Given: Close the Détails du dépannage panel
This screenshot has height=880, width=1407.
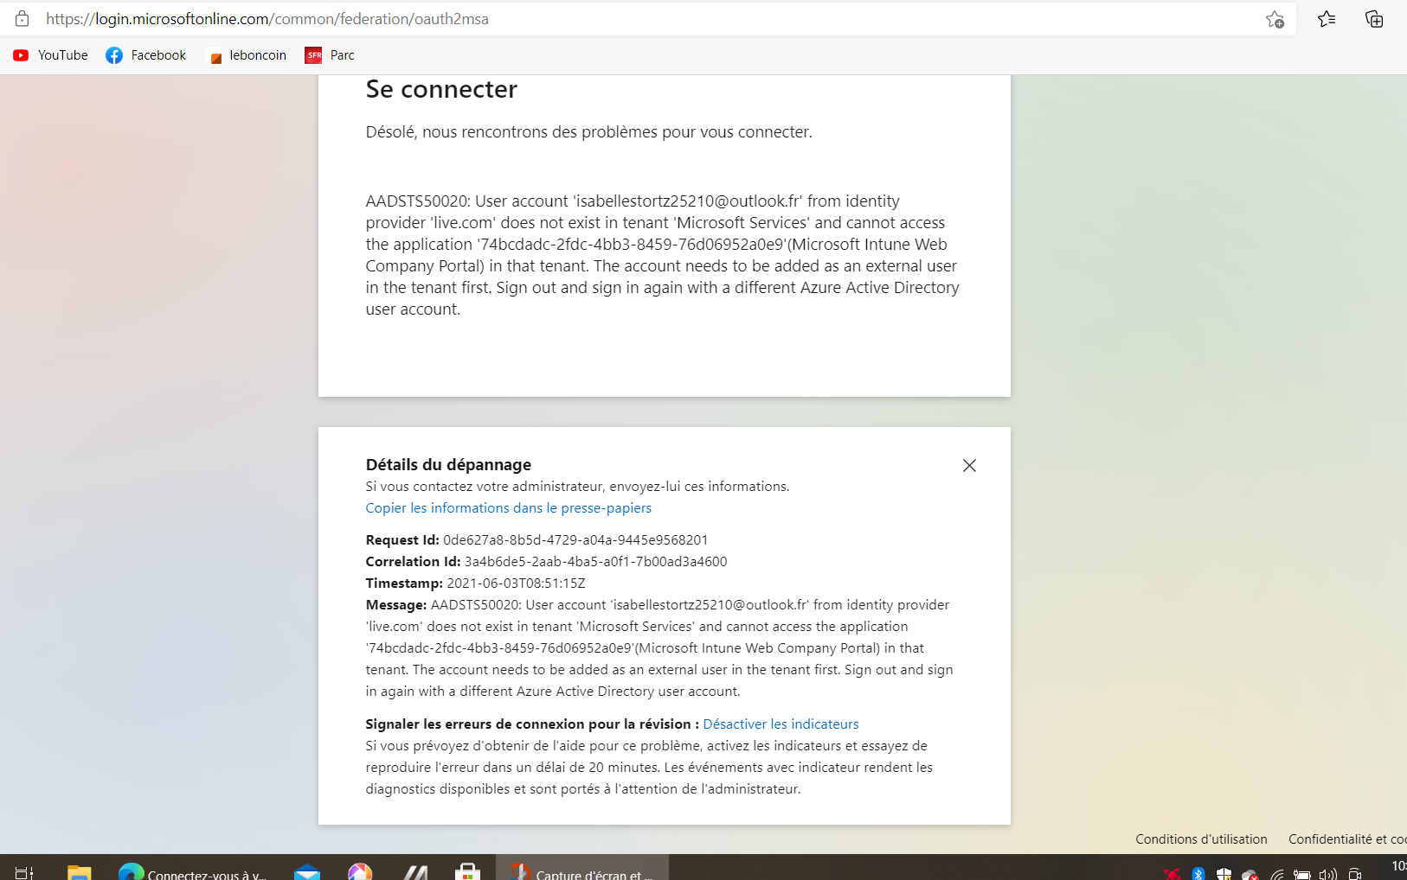Looking at the screenshot, I should pos(969,465).
